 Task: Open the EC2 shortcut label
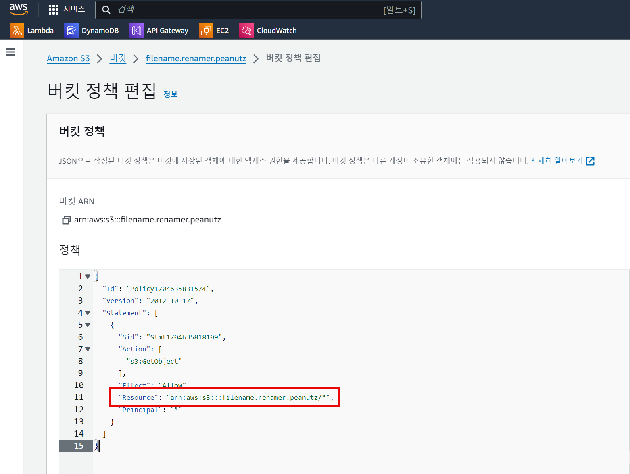(222, 31)
